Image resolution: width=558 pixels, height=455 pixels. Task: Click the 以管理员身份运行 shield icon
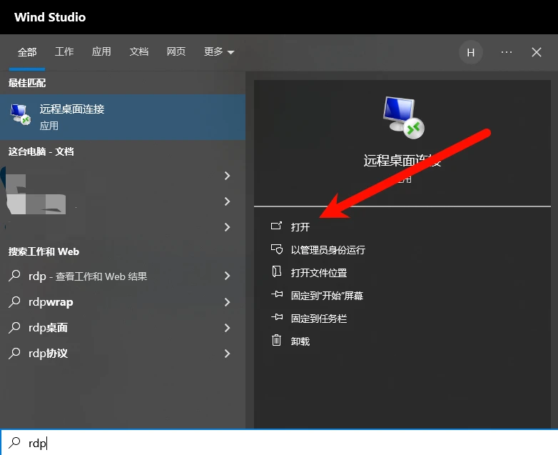[x=277, y=249]
